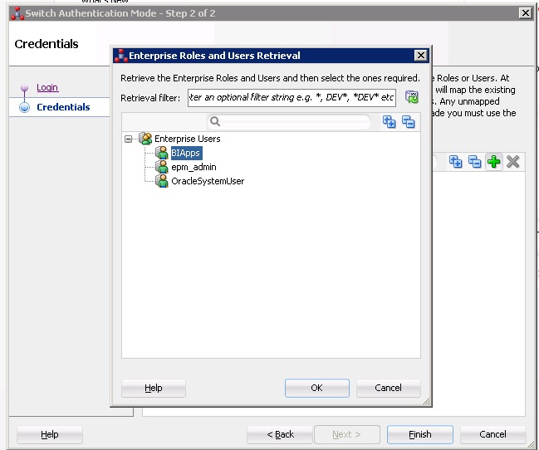Click into the tree search box
The height and width of the screenshot is (450, 539).
(x=289, y=121)
